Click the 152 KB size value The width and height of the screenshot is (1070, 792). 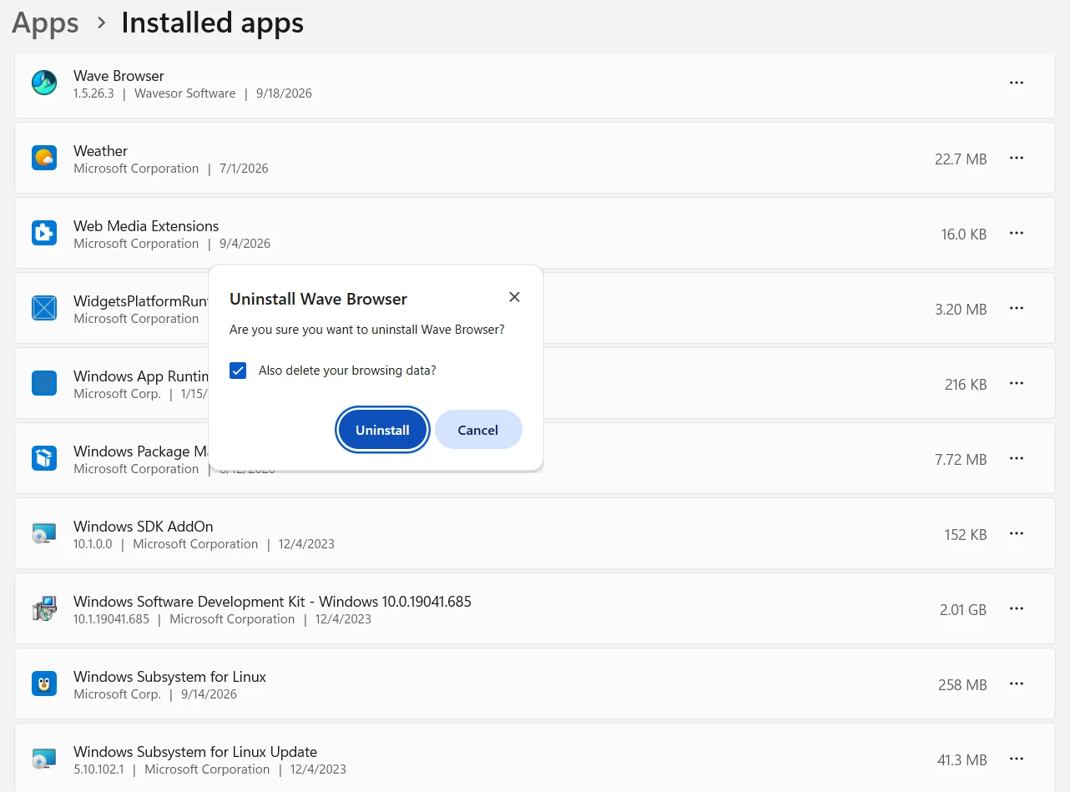(966, 534)
